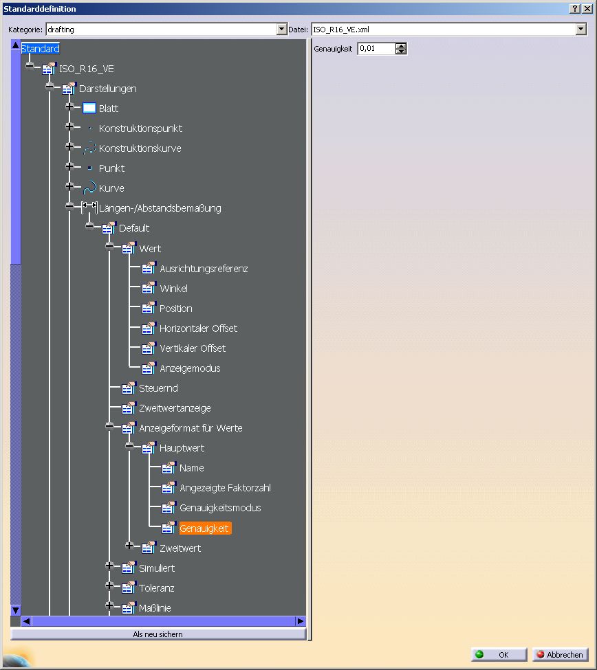Collapse the Darstellungen tree node
597x670 pixels.
pyautogui.click(x=50, y=87)
